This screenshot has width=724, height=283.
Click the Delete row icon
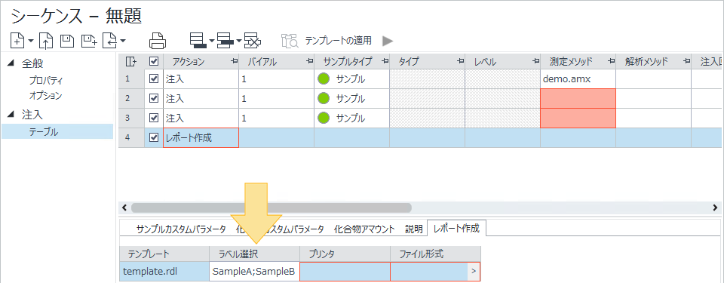click(x=253, y=41)
